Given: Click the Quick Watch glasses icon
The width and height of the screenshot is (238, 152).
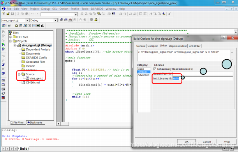Looking at the screenshot, I should pos(9,25).
